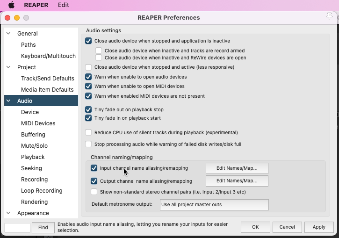
Task: Open the Apple menu
Action: point(11,5)
